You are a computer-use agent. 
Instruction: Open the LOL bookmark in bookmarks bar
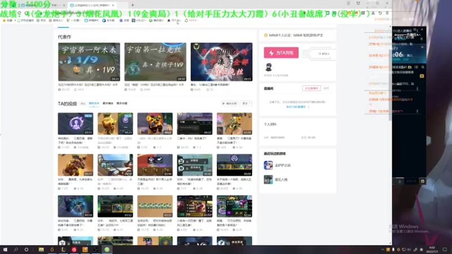coord(138,20)
